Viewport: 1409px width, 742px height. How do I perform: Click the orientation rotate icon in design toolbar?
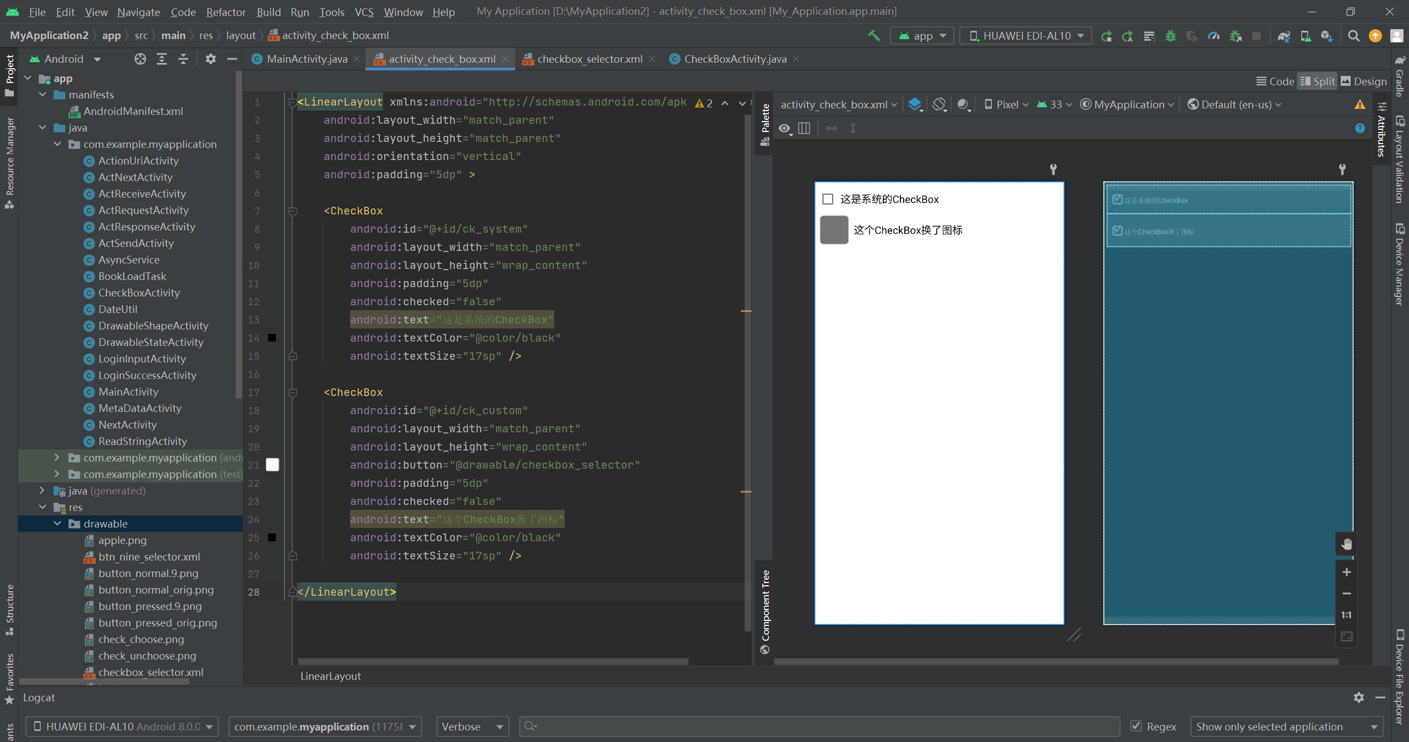[940, 105]
